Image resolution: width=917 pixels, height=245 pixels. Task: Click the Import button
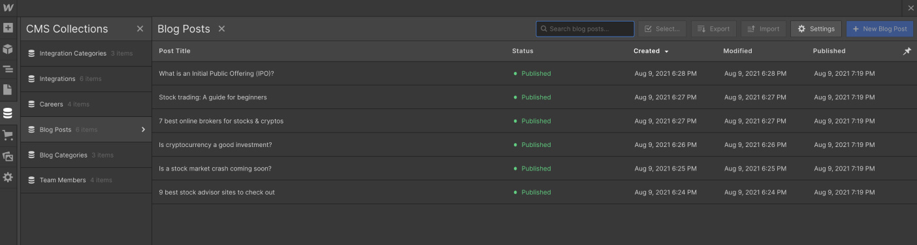tap(764, 29)
